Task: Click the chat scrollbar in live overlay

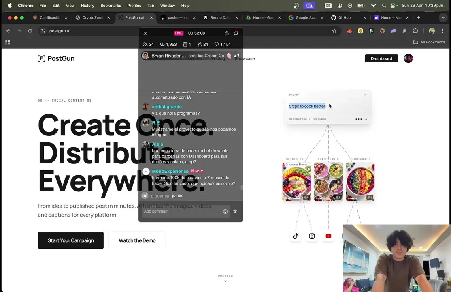Action: point(241,187)
